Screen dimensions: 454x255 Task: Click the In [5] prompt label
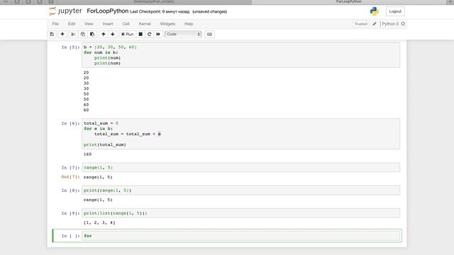(70, 47)
